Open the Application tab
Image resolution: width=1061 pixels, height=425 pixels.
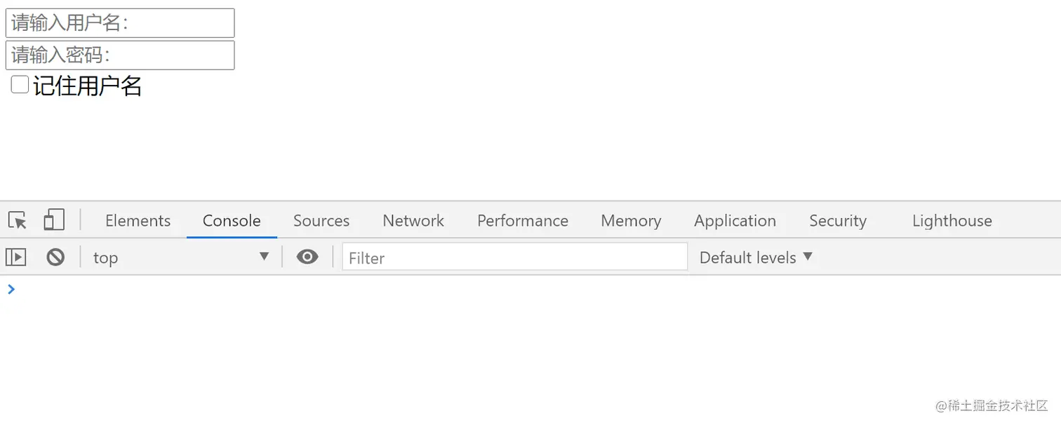click(735, 221)
